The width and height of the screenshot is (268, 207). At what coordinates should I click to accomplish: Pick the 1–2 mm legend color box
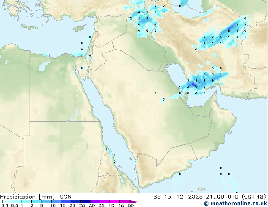coord(27,202)
